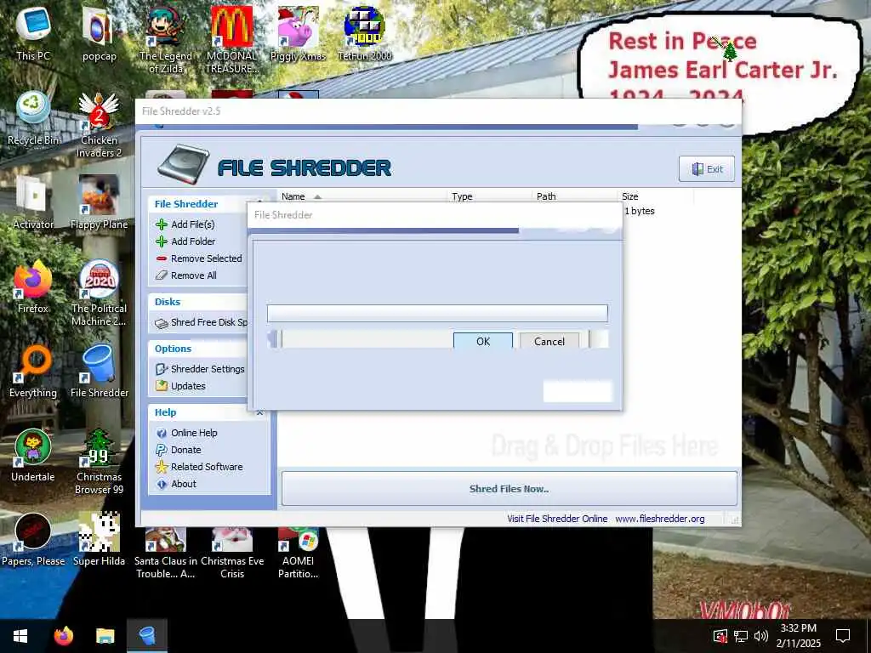This screenshot has width=871, height=653.
Task: Open the Recycle Bin icon
Action: coord(33,119)
